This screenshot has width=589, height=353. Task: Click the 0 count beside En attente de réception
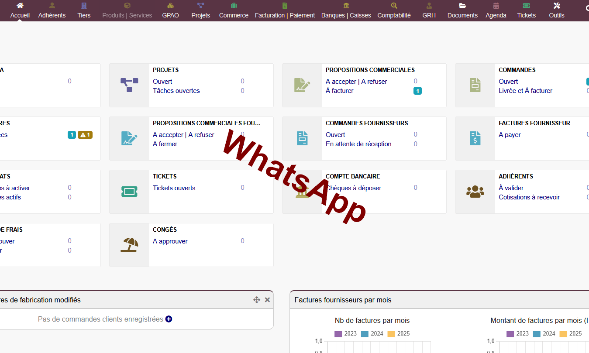click(415, 144)
